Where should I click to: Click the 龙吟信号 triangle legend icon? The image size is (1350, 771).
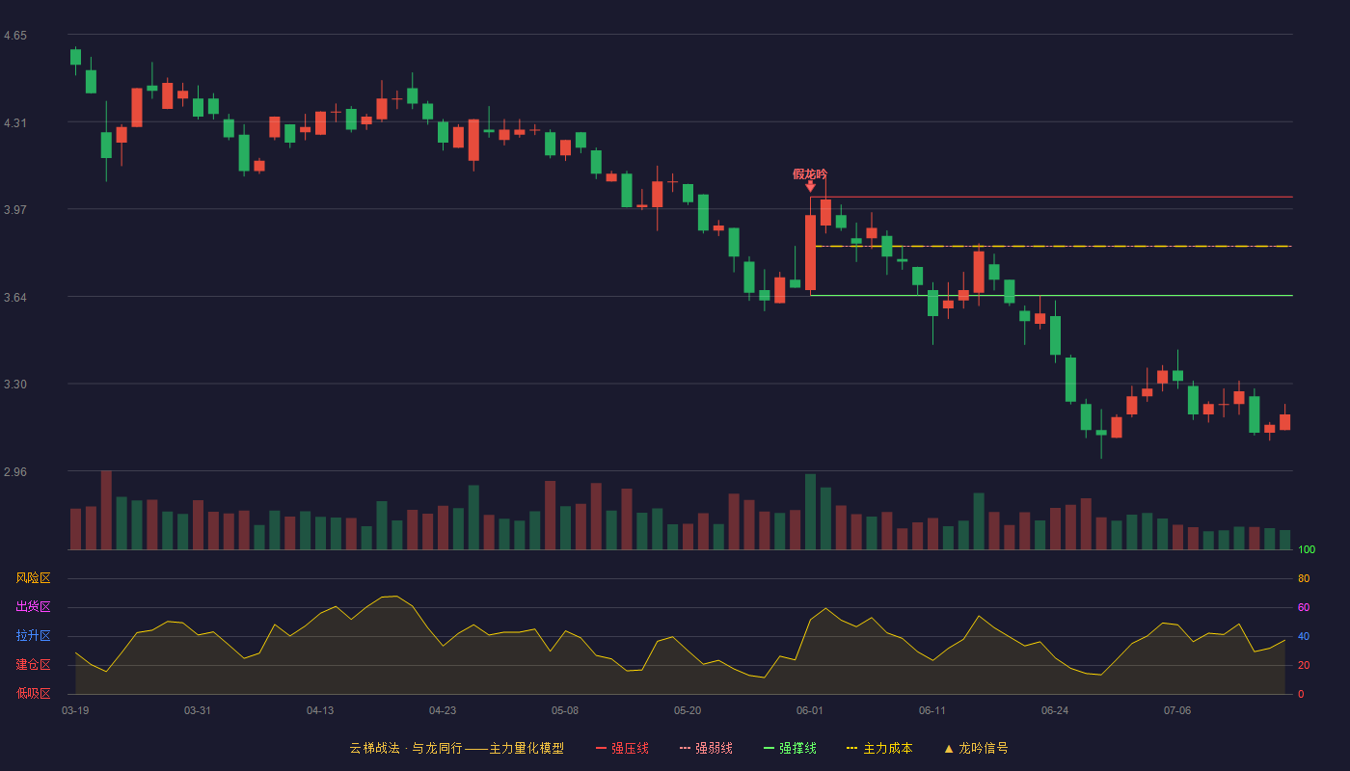click(948, 749)
